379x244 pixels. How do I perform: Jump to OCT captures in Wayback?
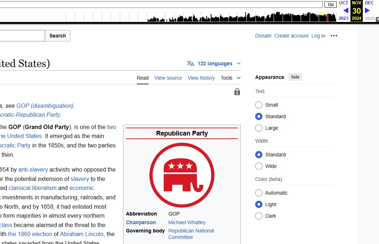(x=344, y=3)
